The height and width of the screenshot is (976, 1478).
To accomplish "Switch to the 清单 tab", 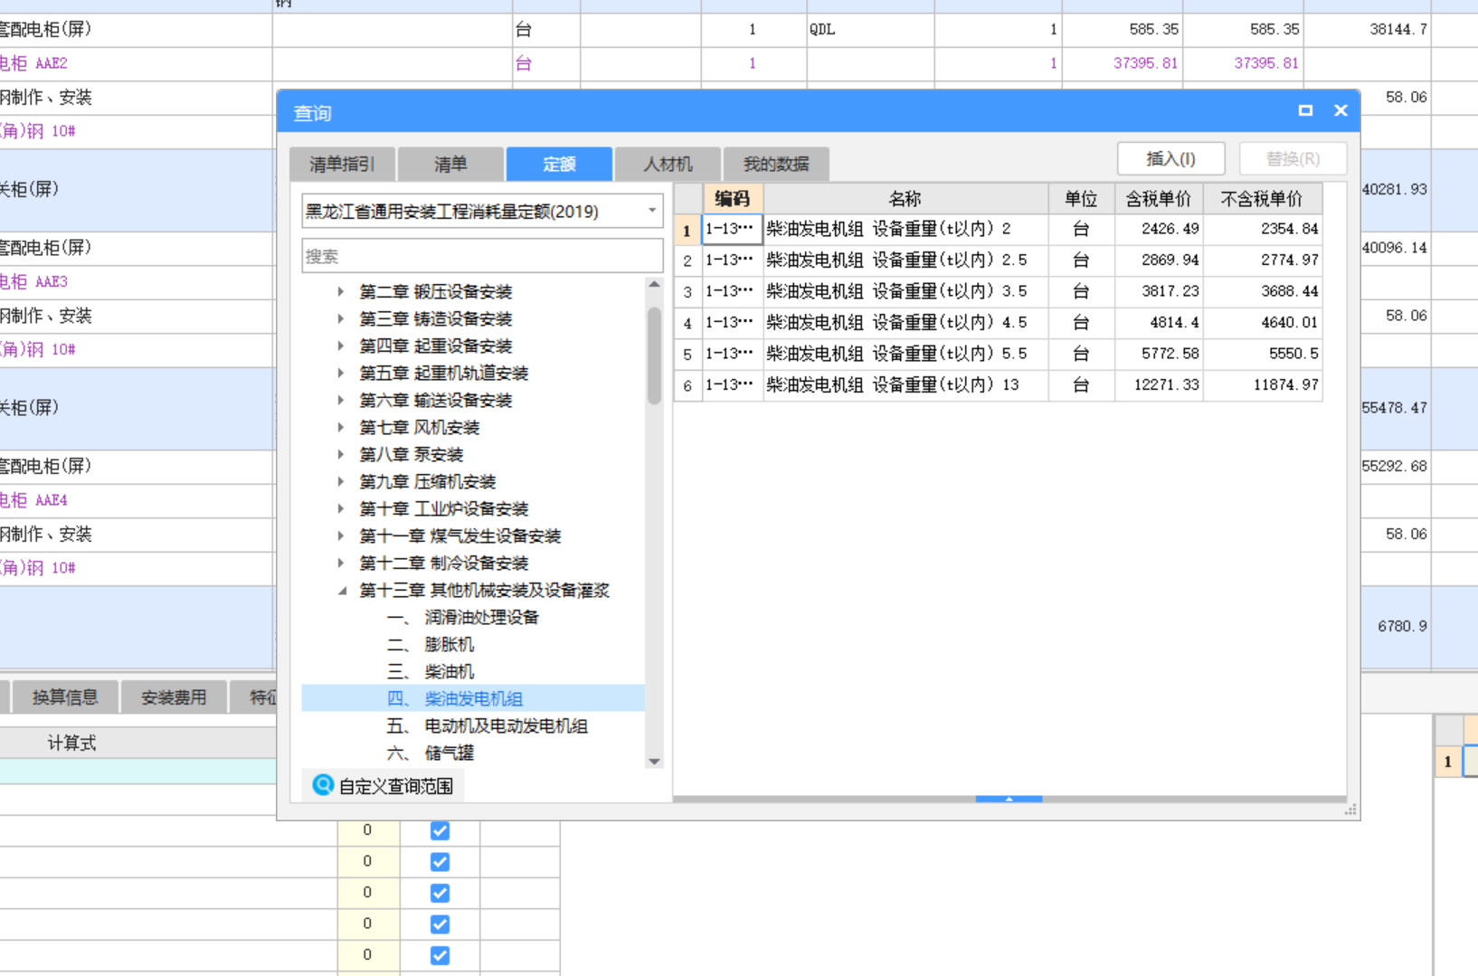I will (x=450, y=164).
